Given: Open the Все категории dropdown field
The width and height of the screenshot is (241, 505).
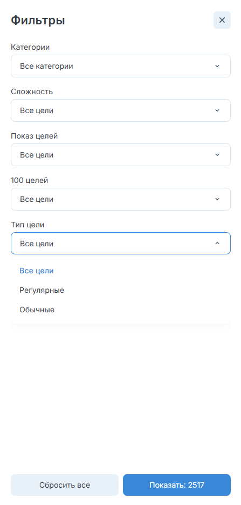Looking at the screenshot, I should coord(121,66).
